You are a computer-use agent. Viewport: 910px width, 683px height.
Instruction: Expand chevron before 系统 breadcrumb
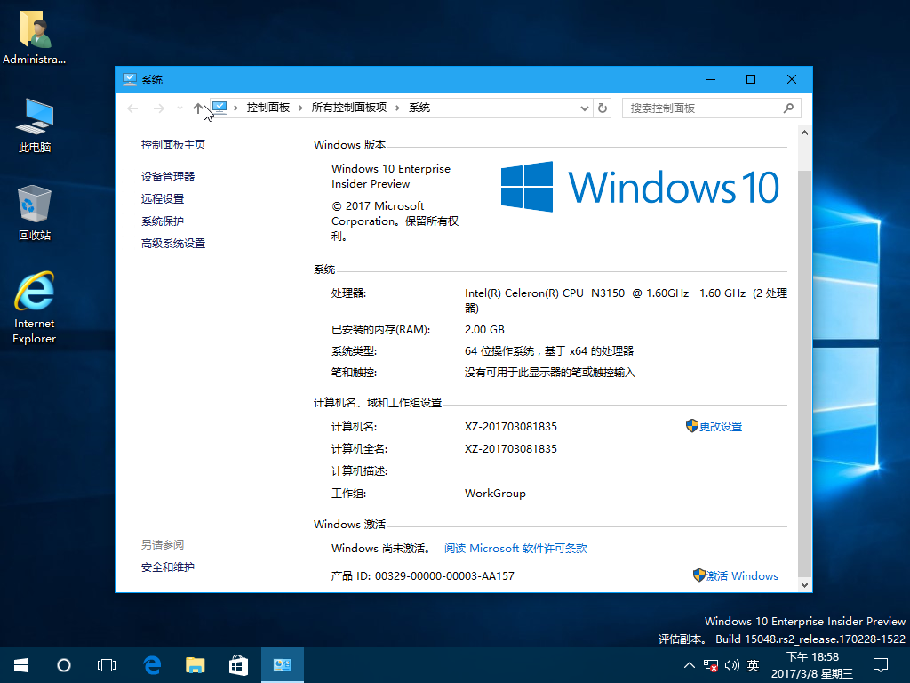click(x=397, y=108)
